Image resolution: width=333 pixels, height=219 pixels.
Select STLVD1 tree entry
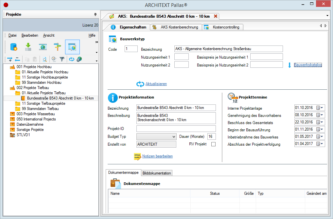[x=23, y=135]
